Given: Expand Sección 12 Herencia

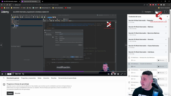Looking at the screenshot, I should (166, 39).
